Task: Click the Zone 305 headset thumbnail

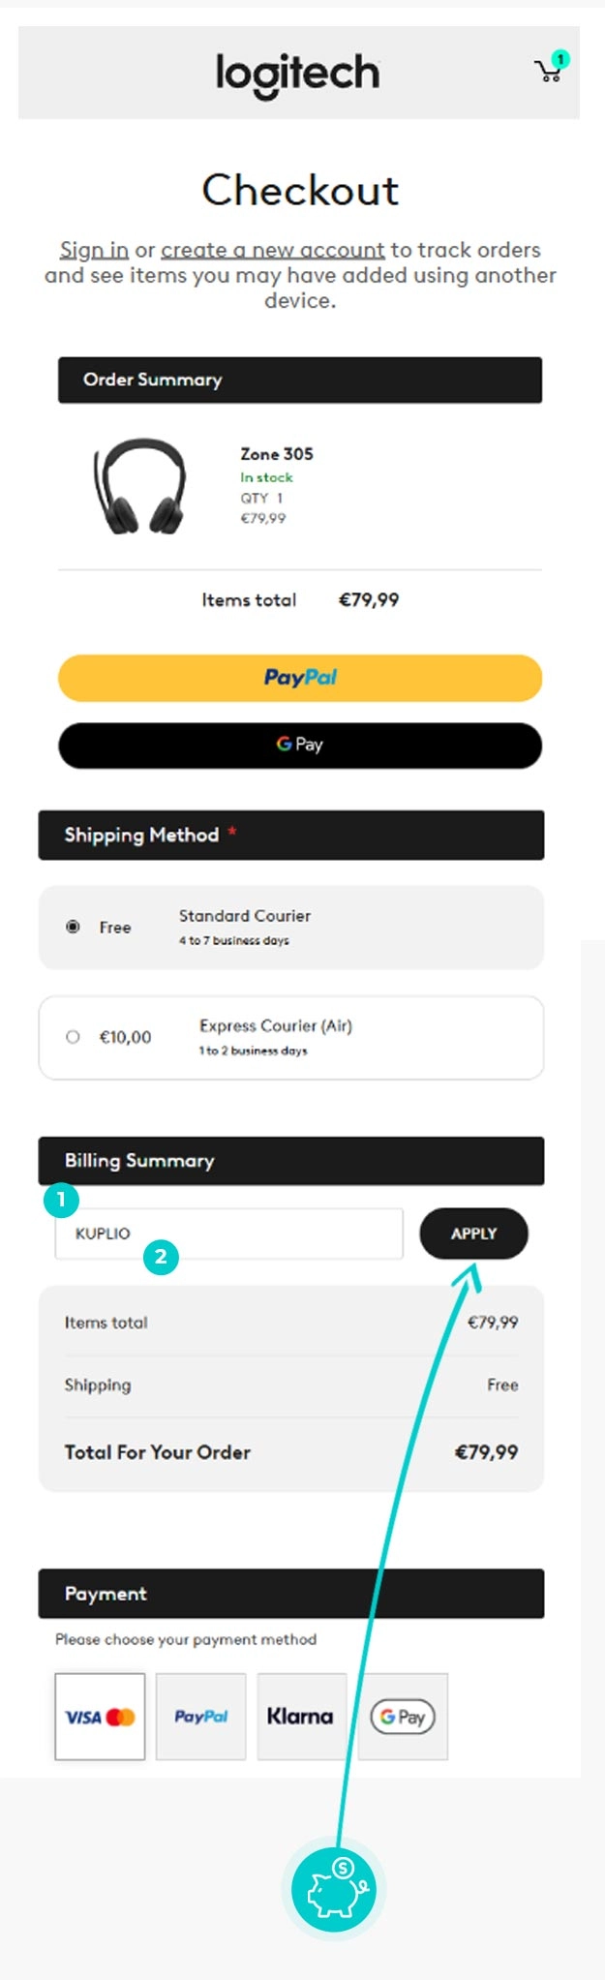Action: click(141, 487)
